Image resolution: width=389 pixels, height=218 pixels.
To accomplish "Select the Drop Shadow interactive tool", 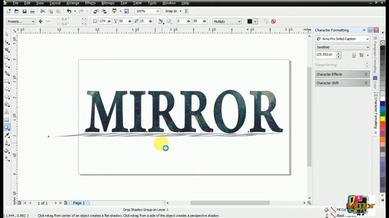I will (x=7, y=128).
